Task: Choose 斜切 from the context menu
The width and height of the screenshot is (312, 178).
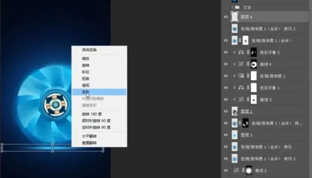Action: (x=99, y=72)
